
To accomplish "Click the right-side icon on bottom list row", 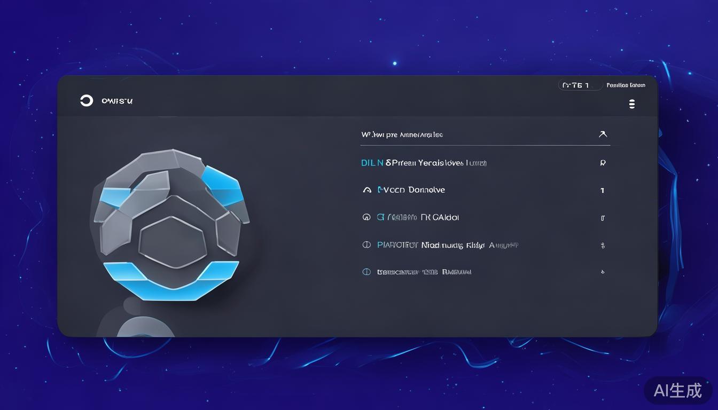I will coord(603,272).
